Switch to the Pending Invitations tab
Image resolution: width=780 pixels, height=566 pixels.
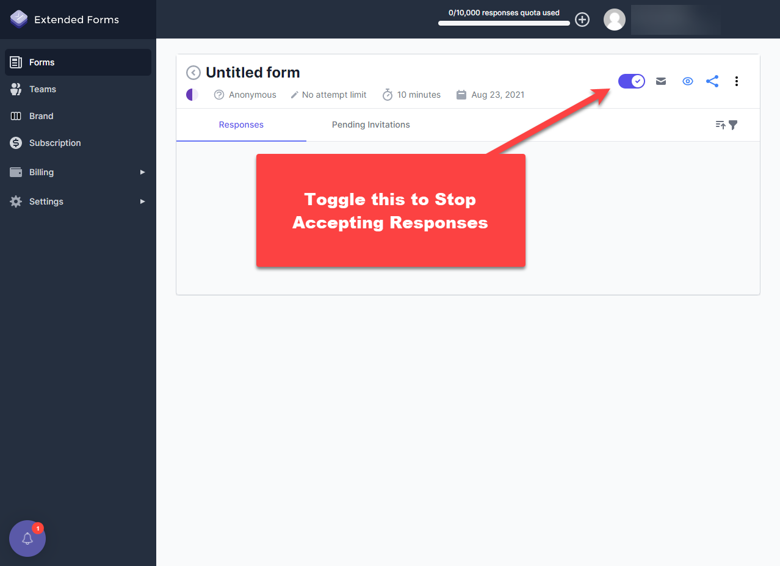[370, 125]
